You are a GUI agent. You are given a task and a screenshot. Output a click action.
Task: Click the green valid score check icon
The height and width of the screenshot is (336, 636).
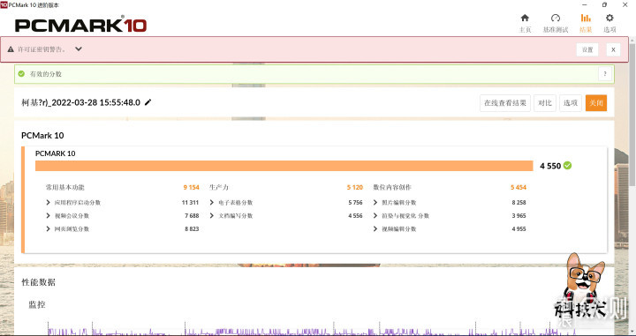pyautogui.click(x=21, y=74)
